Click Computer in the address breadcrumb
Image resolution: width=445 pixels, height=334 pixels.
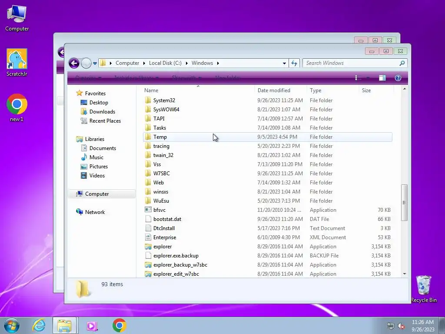coord(127,63)
